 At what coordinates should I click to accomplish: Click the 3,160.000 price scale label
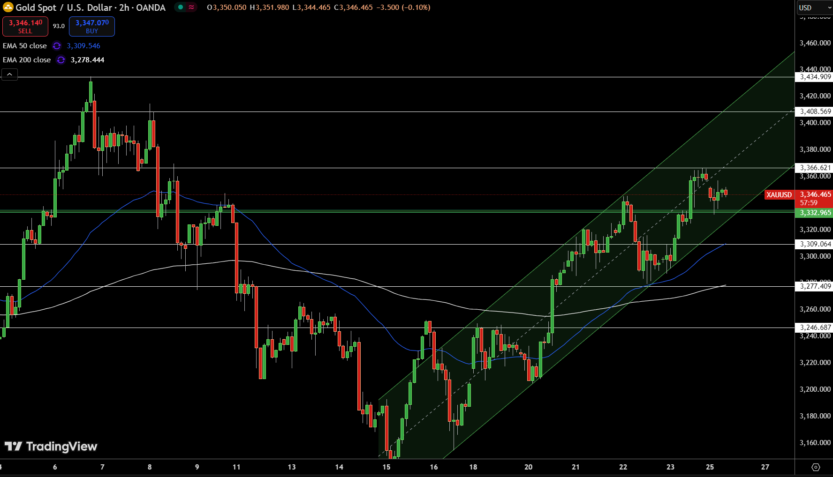(x=815, y=443)
